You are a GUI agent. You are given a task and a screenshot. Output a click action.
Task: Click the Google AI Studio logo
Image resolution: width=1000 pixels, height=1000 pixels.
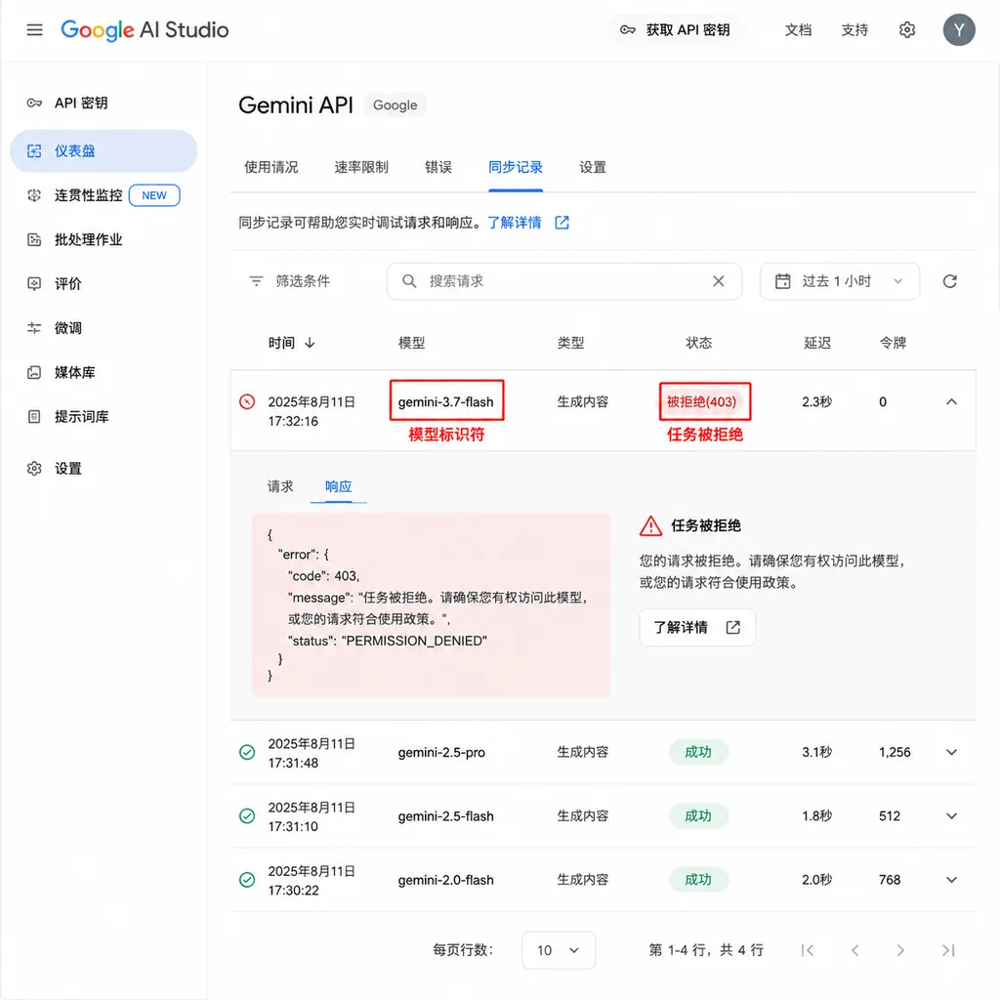[145, 30]
